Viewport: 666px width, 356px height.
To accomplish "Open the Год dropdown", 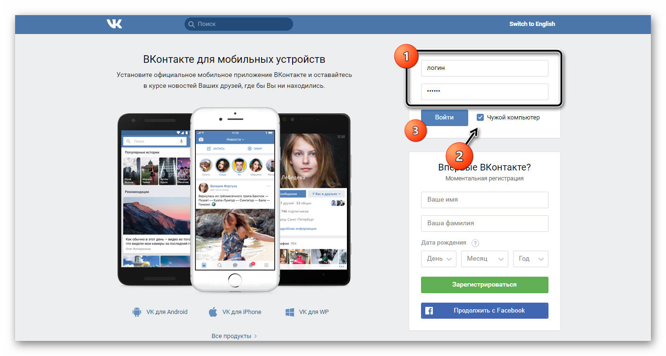I will tap(531, 259).
